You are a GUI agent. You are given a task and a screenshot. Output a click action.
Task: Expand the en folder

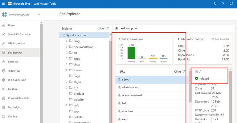66,53
